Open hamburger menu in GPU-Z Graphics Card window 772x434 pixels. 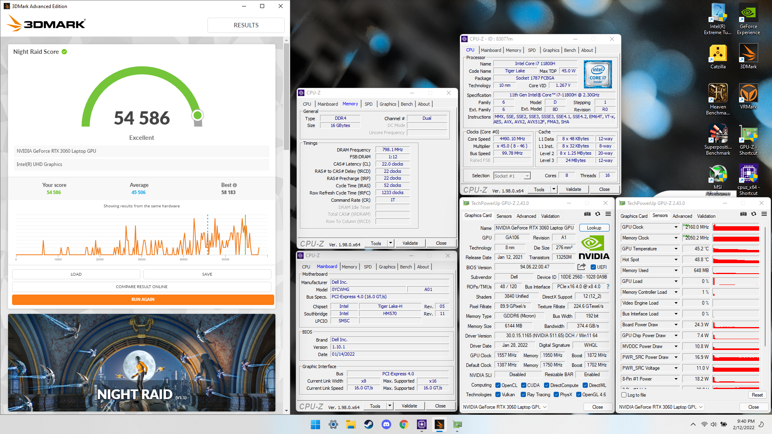[x=608, y=214]
